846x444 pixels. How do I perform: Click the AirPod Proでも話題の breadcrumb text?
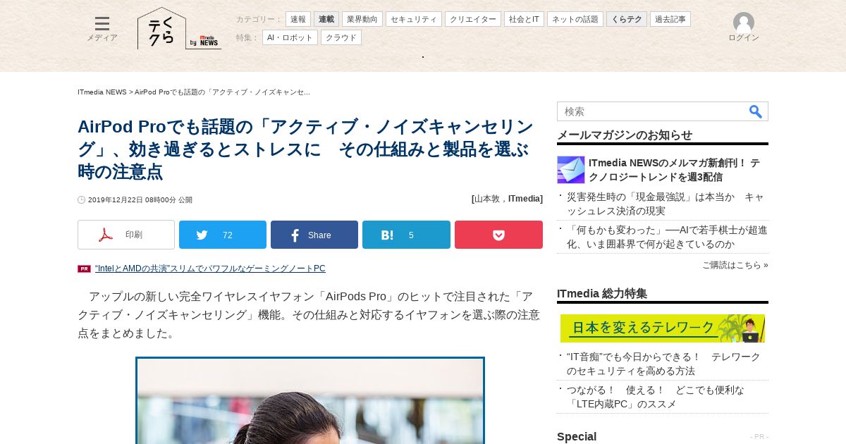pyautogui.click(x=222, y=92)
